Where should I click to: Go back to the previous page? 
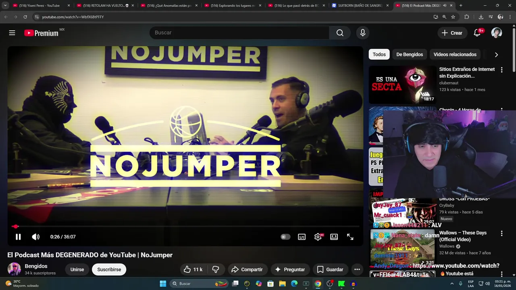tap(6, 17)
